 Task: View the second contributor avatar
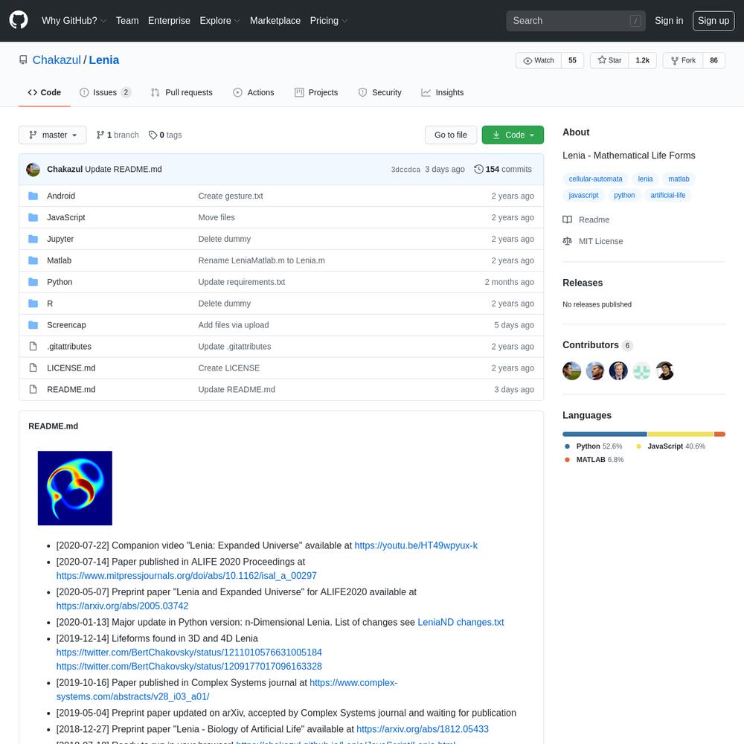(595, 371)
